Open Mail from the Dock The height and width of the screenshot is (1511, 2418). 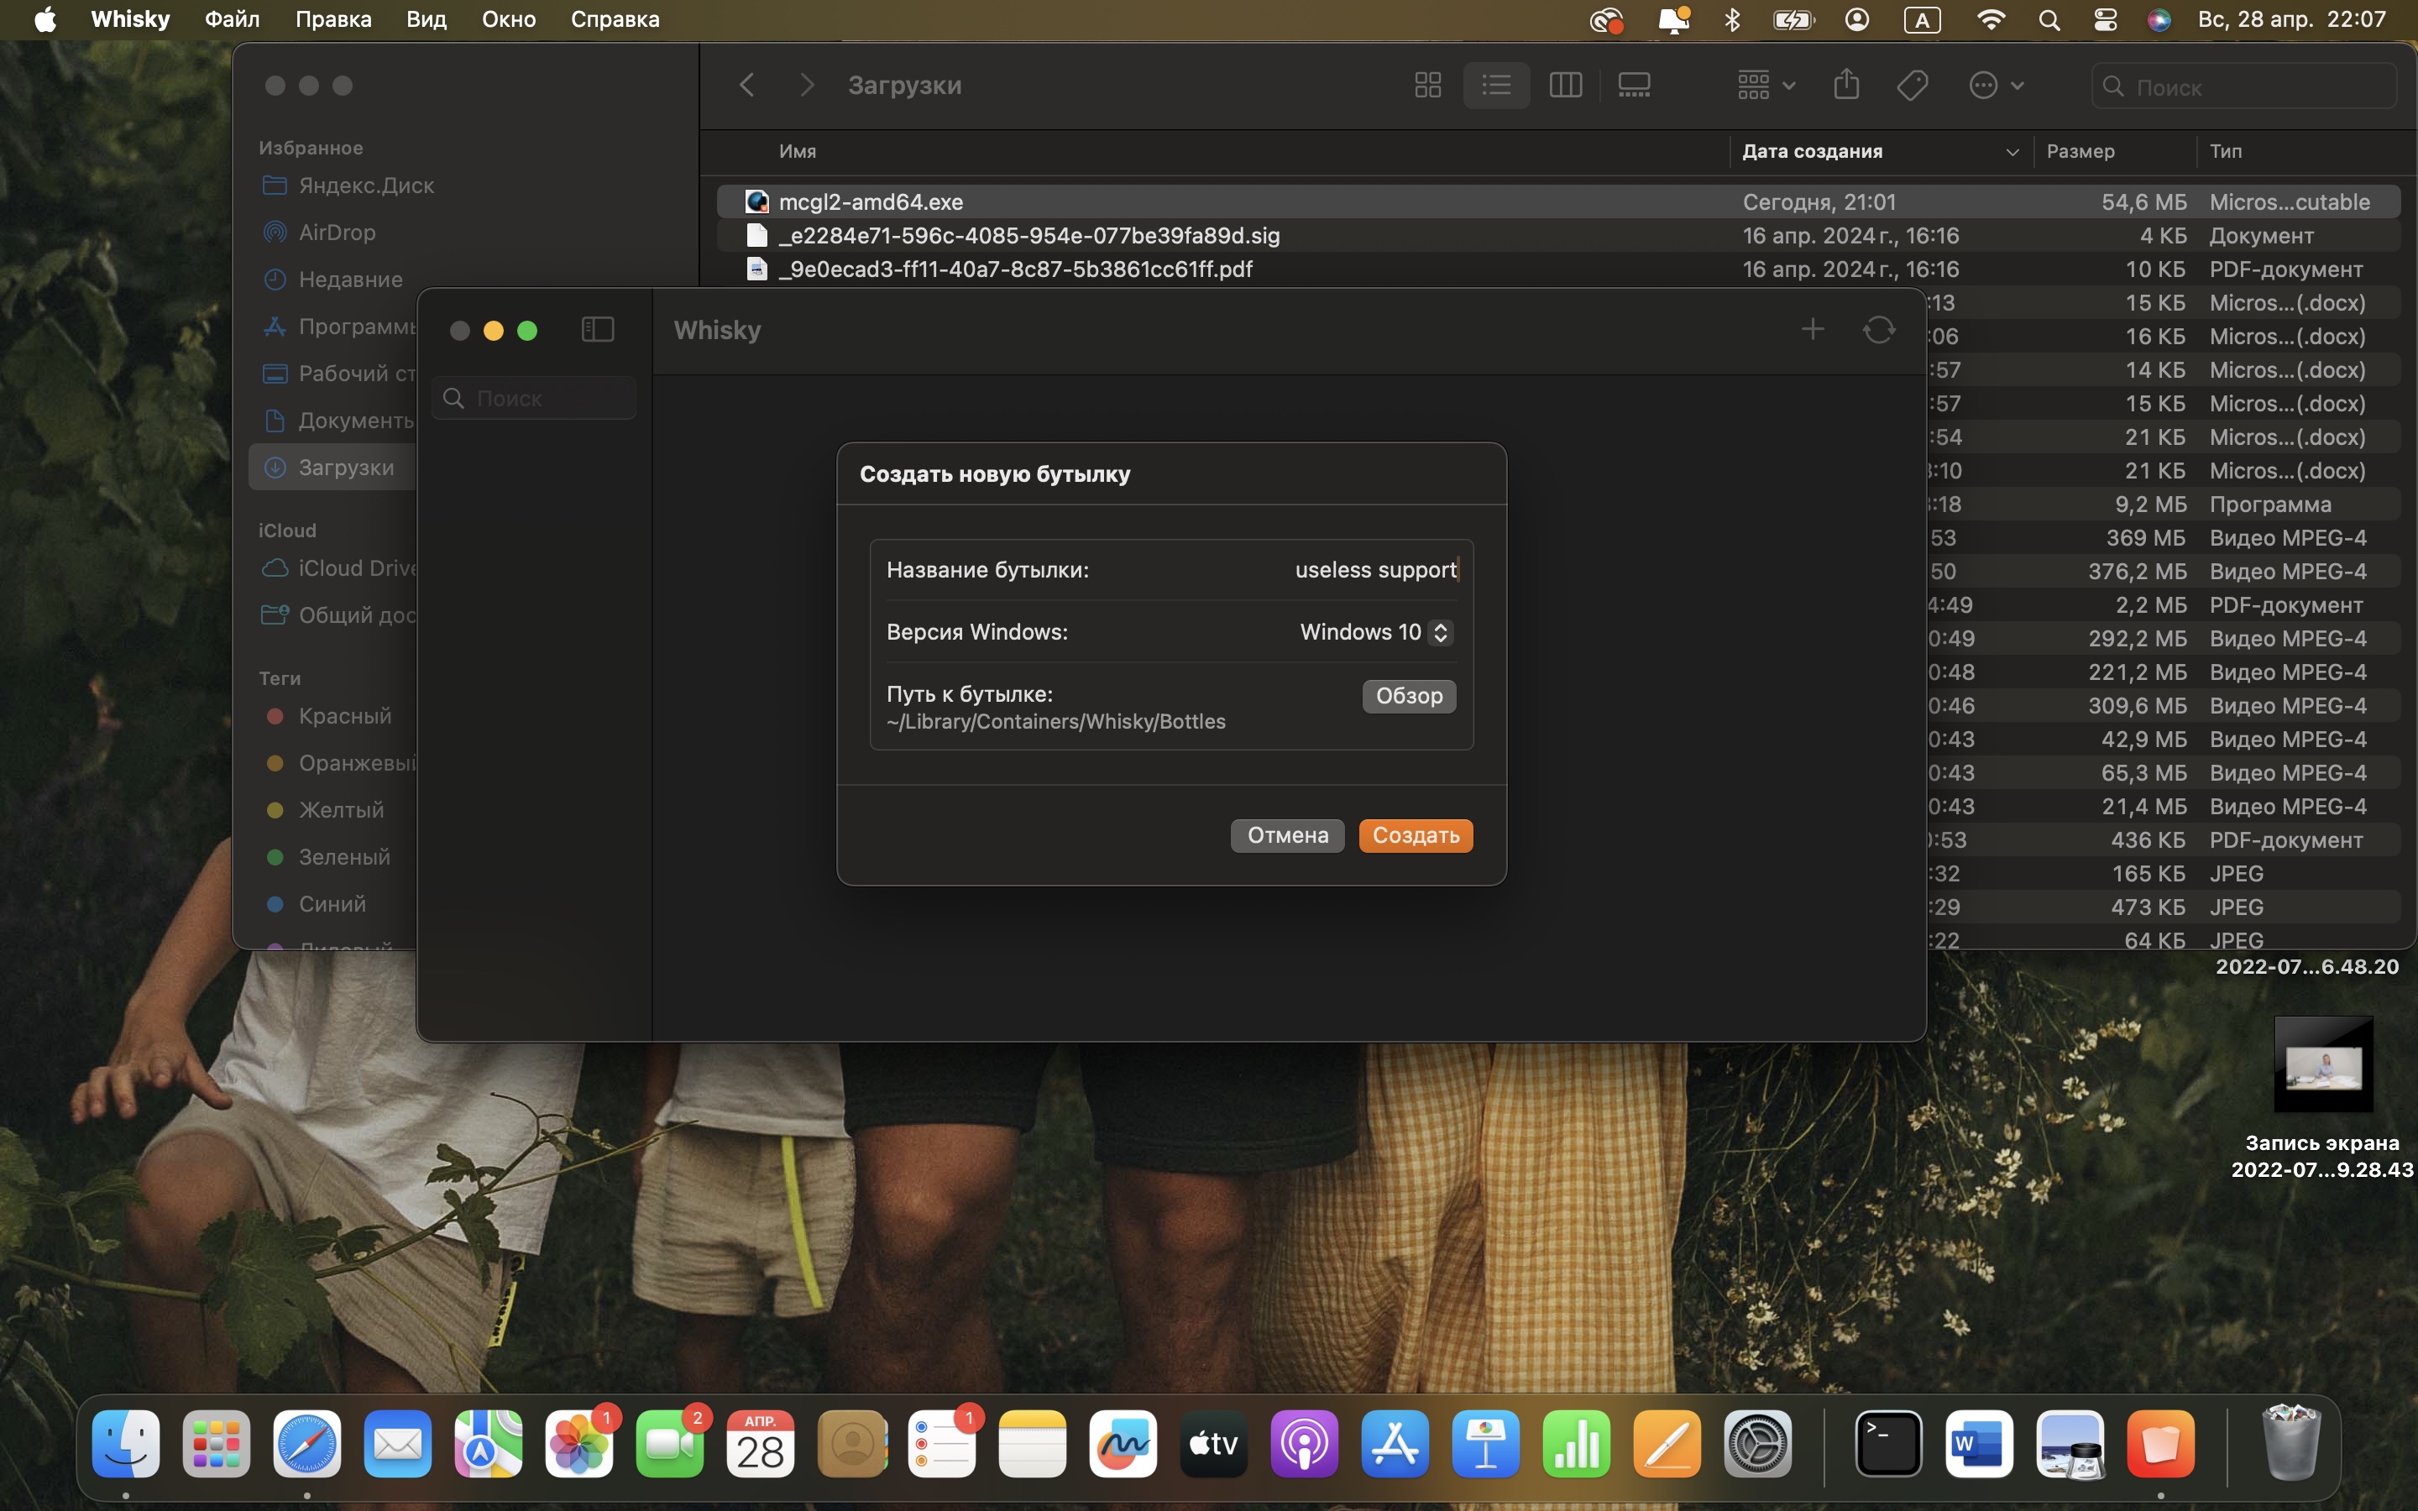tap(398, 1444)
